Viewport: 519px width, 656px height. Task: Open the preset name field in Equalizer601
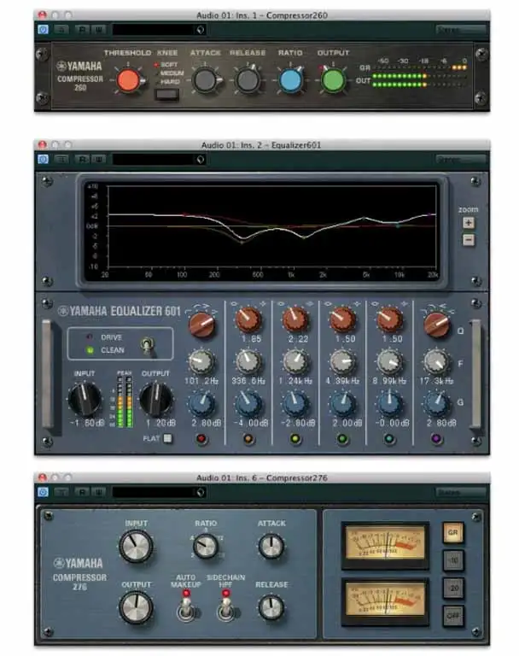(x=154, y=160)
